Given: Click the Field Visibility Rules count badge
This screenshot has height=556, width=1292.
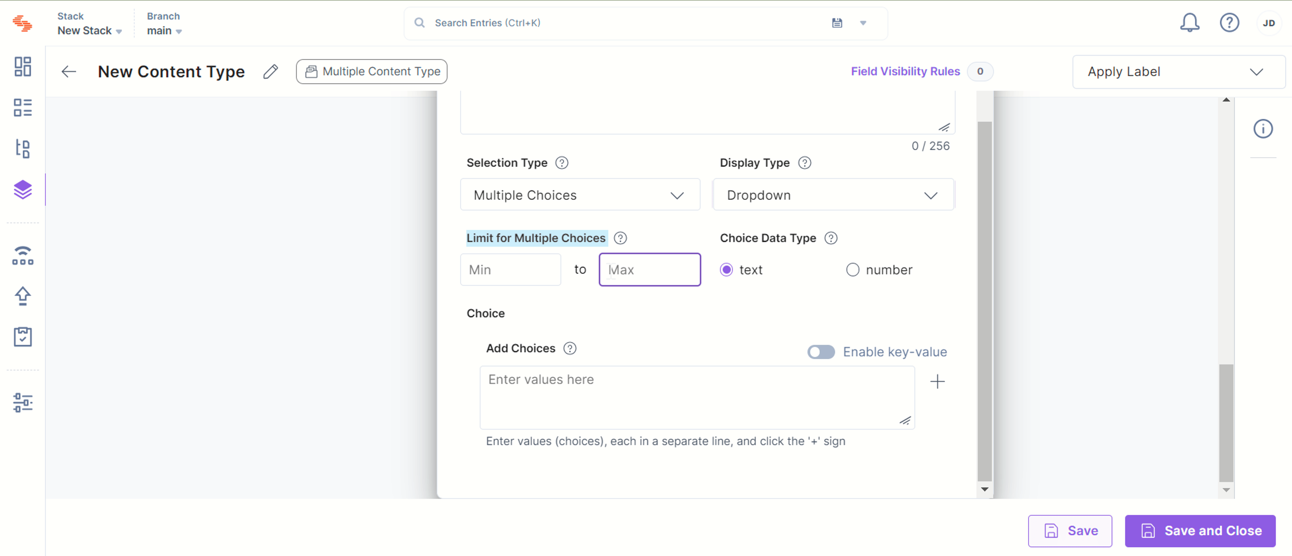Looking at the screenshot, I should [x=980, y=72].
